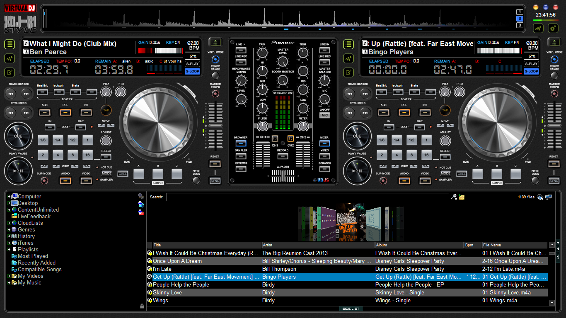
Task: Click Skinny Love track row
Action: 347,293
